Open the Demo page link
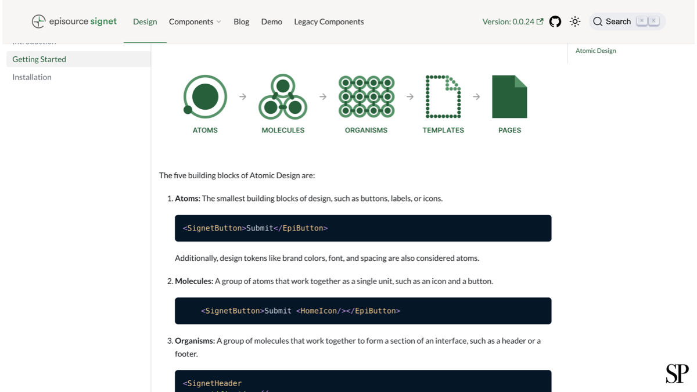 click(271, 21)
